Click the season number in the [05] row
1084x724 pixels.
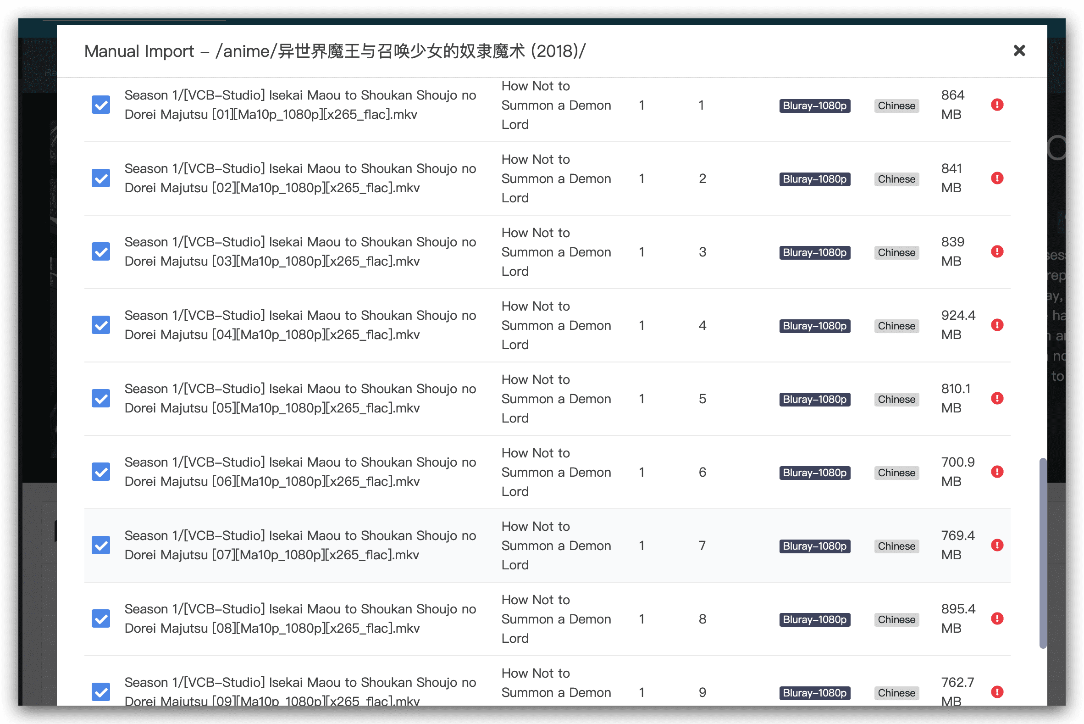(642, 399)
